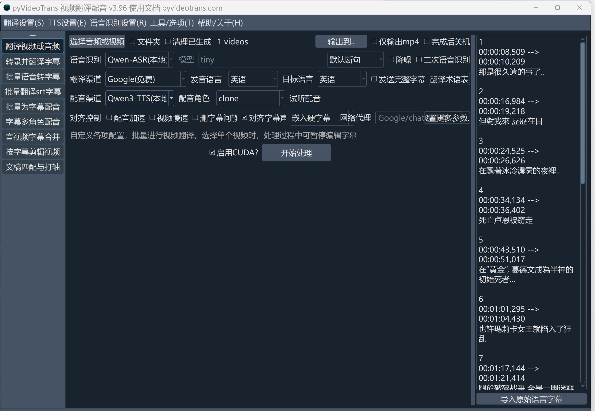This screenshot has width=595, height=411.
Task: Click the 选择音频或视频 button
Action: (97, 41)
